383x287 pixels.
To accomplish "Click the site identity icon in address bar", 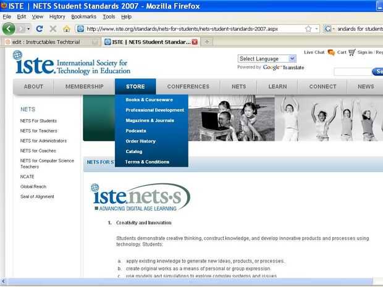I will [80, 29].
